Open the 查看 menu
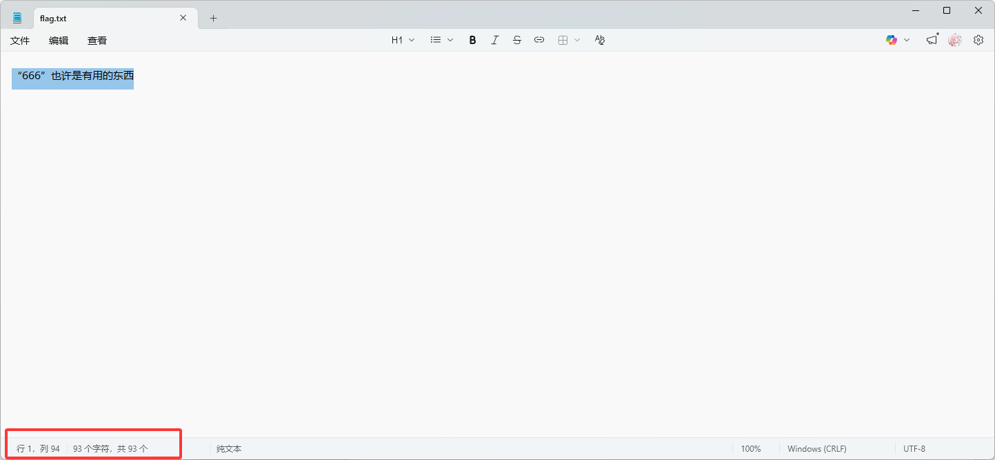Image resolution: width=995 pixels, height=460 pixels. pyautogui.click(x=97, y=41)
